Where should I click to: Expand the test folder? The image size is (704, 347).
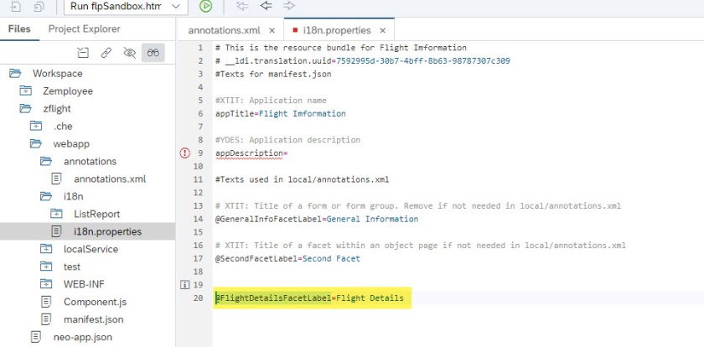(x=46, y=267)
